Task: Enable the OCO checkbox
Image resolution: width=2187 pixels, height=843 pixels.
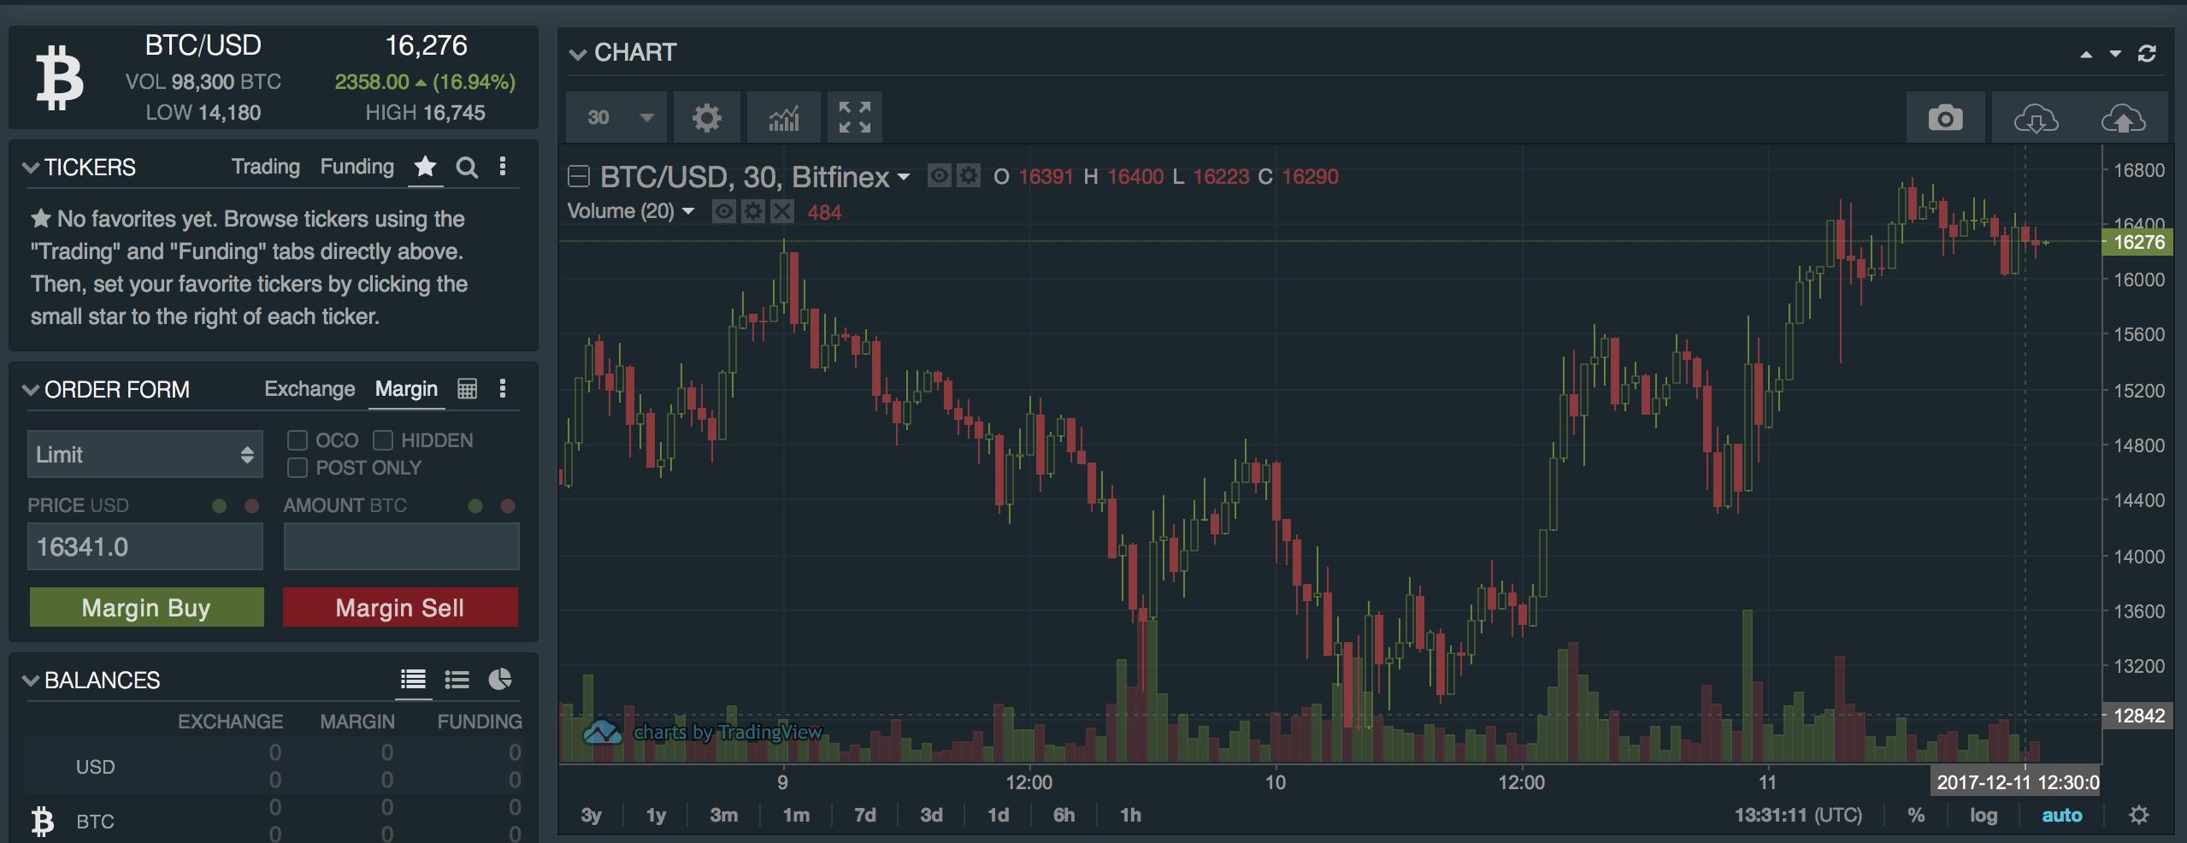Action: [x=298, y=440]
